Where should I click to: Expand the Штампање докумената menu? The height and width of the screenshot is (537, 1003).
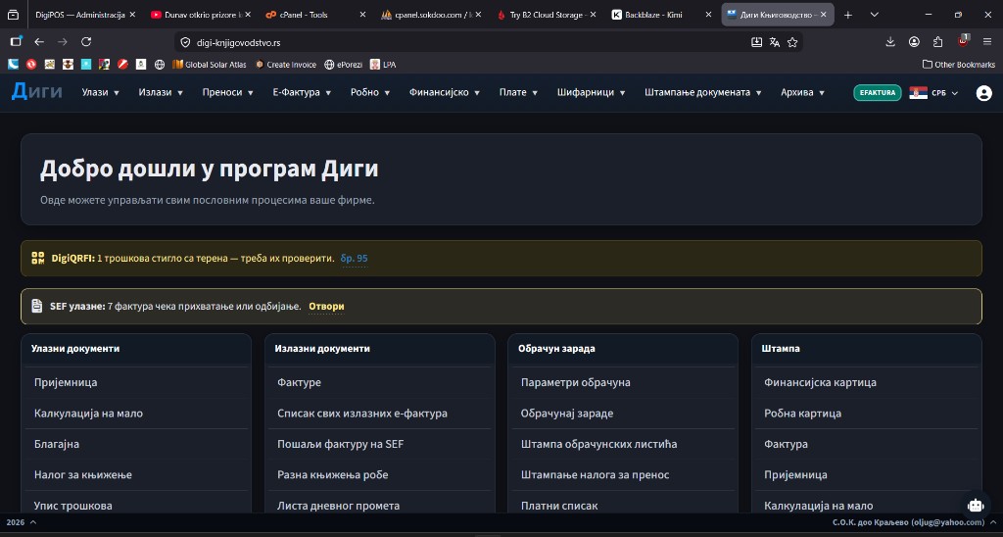point(703,92)
